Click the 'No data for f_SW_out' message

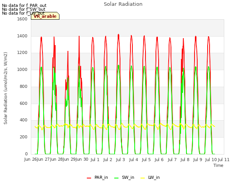(x=24, y=9)
